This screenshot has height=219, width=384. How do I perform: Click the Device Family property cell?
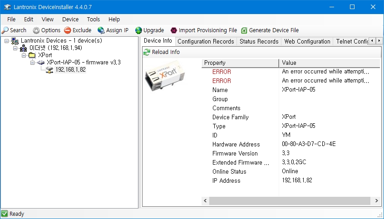(231, 117)
